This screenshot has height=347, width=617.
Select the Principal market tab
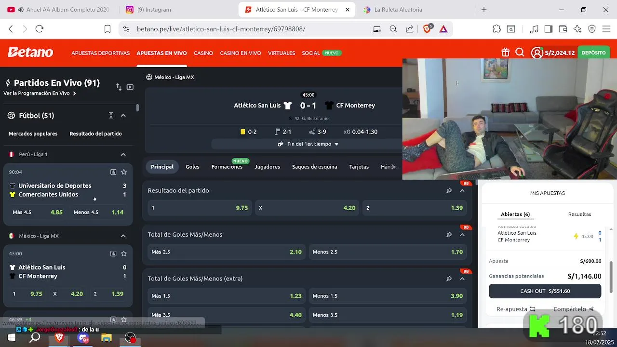pos(162,167)
